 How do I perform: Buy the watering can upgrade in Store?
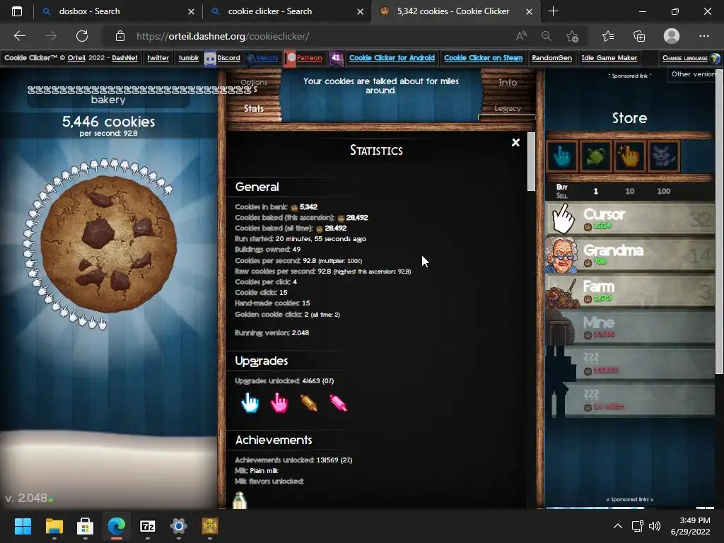click(x=595, y=156)
